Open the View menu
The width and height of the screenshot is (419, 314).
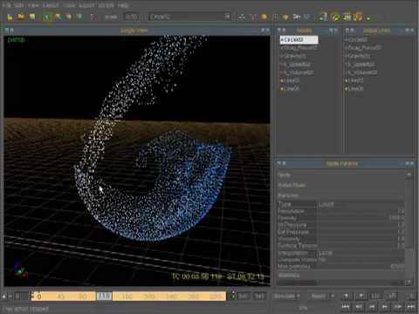pos(33,5)
